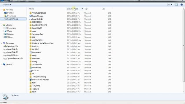Select the temp folder name
Screen dimensions: 185x104
click(x=34, y=55)
